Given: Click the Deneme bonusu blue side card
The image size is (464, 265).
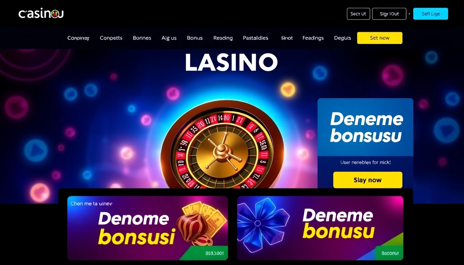Looking at the screenshot, I should tap(365, 143).
